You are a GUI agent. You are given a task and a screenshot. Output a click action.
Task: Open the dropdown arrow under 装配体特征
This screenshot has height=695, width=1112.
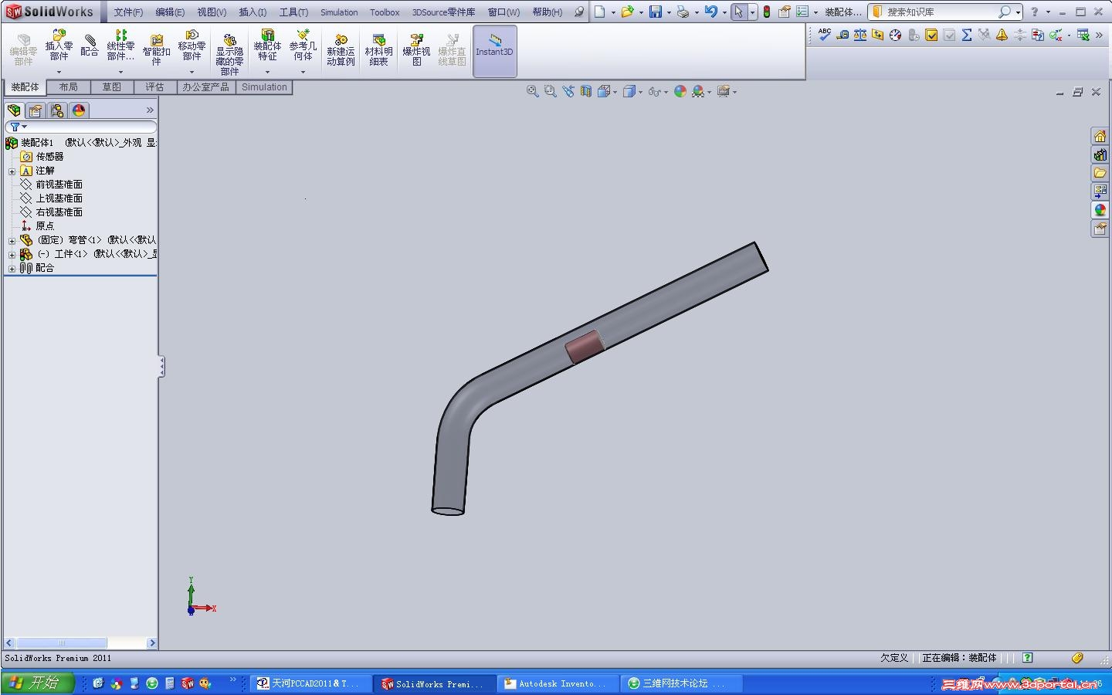point(267,72)
